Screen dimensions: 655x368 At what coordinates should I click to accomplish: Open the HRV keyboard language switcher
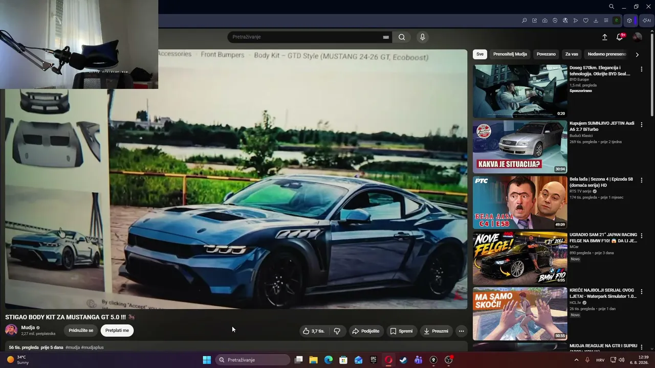pos(600,360)
